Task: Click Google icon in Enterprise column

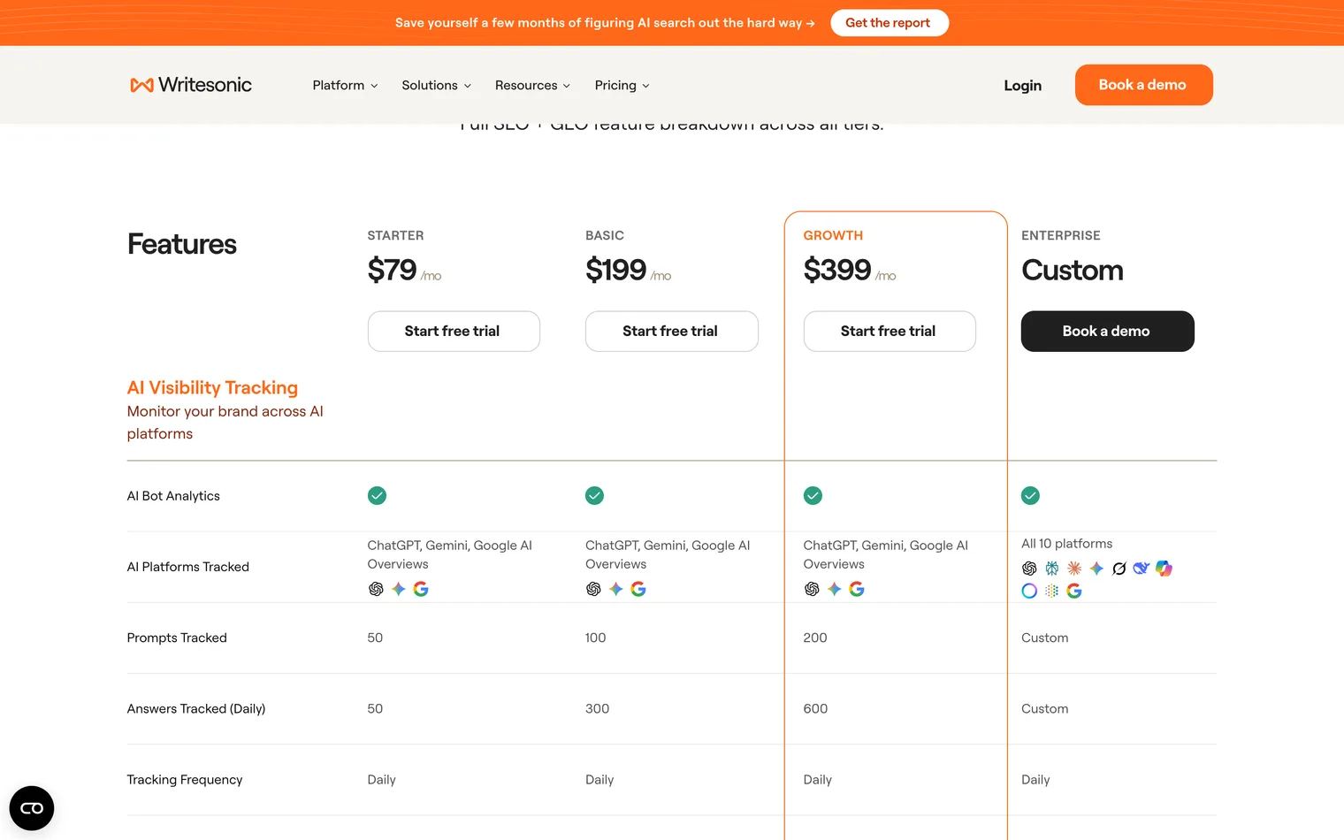Action: pyautogui.click(x=1074, y=591)
